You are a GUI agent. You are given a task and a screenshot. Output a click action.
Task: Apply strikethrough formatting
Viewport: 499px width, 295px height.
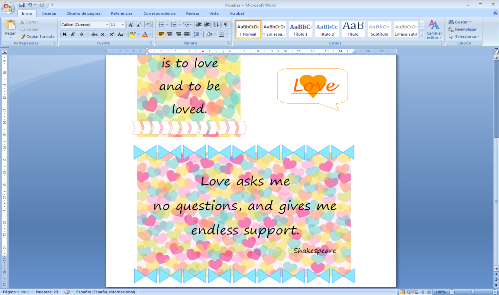click(94, 34)
